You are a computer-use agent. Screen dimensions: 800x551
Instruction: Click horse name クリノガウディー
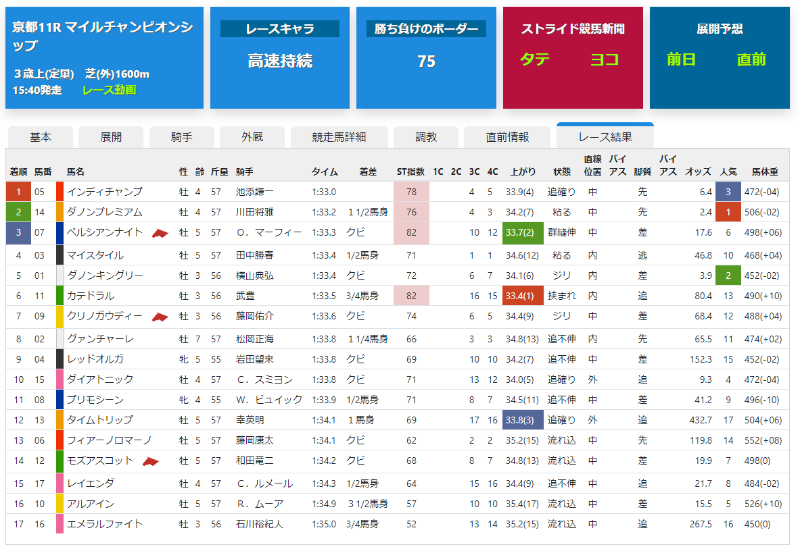[105, 316]
